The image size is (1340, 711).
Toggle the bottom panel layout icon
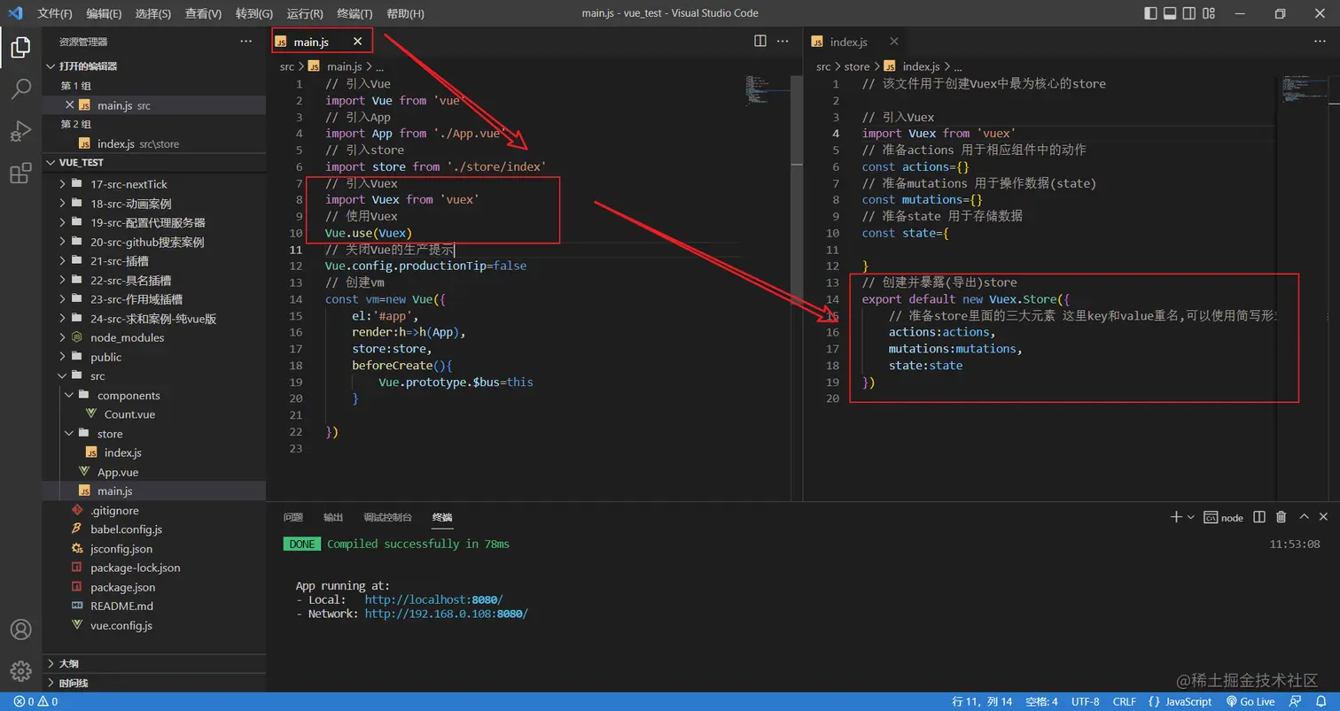pyautogui.click(x=1170, y=13)
